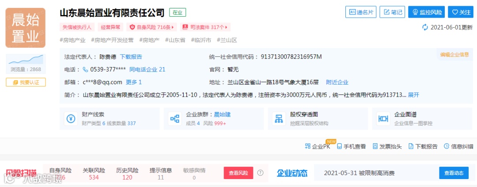Open 同电话企业 21 link

point(148,70)
